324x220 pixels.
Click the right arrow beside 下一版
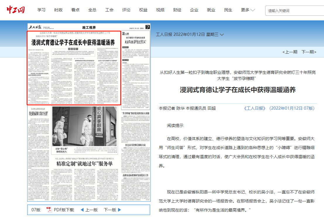[x=119, y=210]
